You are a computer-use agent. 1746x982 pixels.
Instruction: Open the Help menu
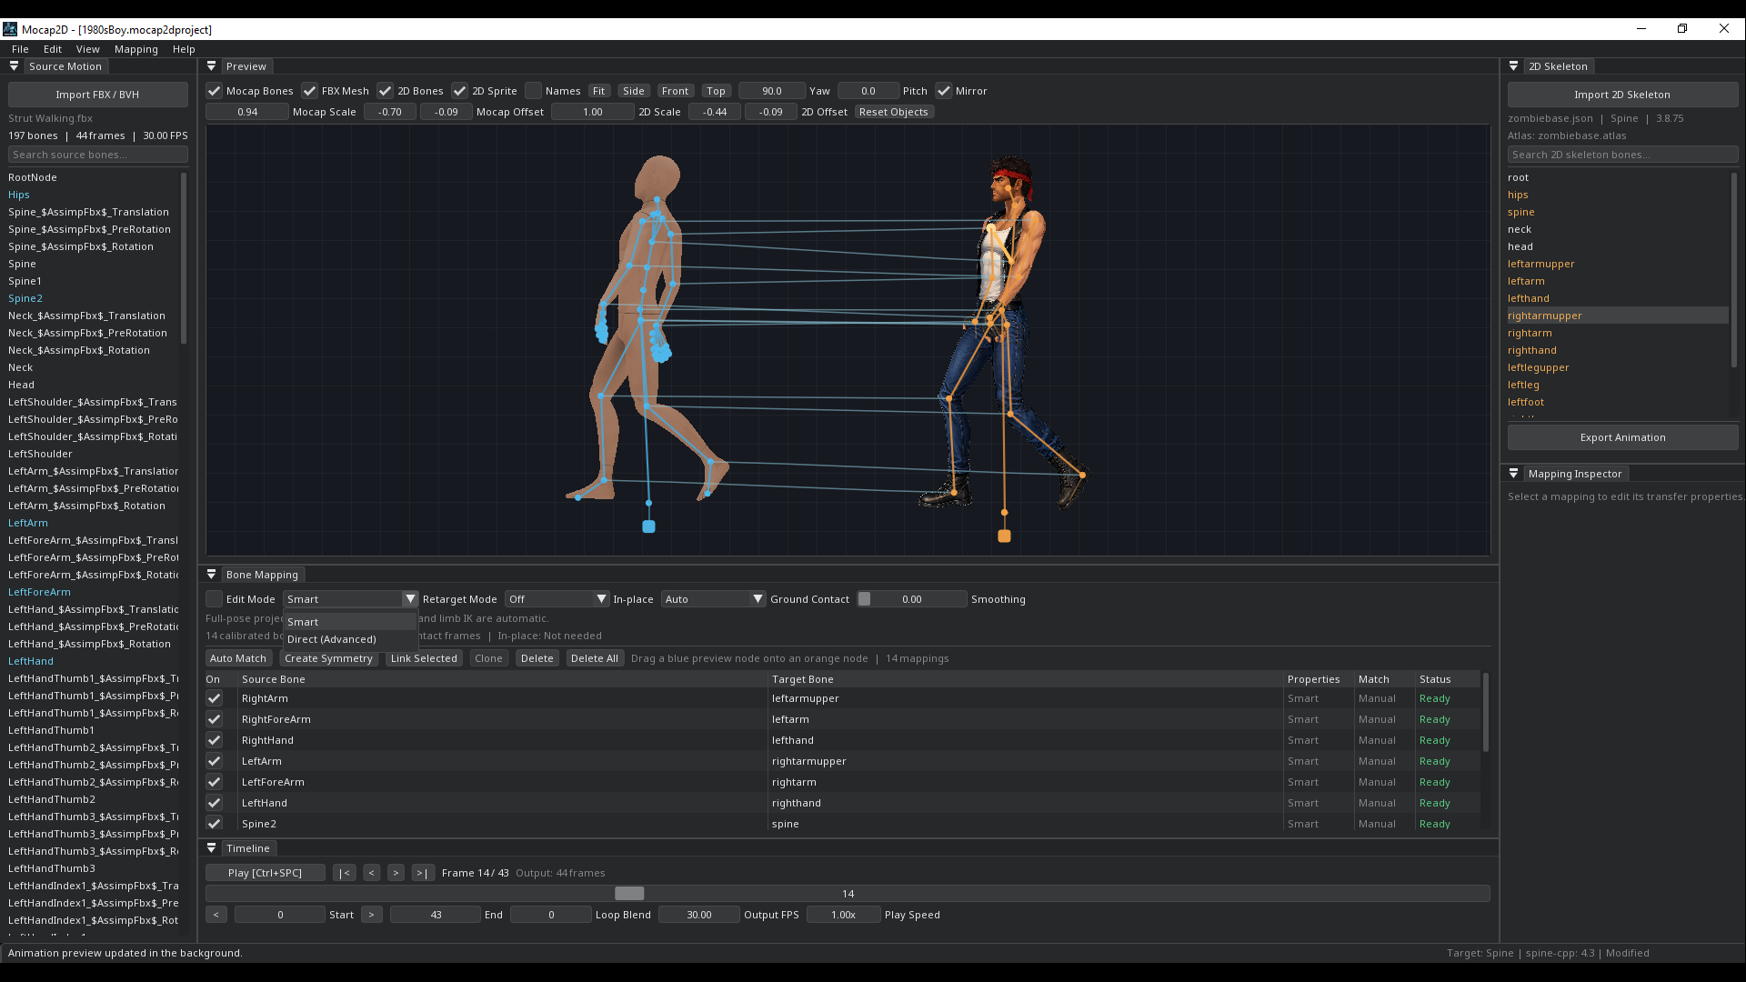(x=184, y=49)
